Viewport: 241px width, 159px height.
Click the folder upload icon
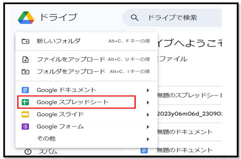pyautogui.click(x=25, y=72)
